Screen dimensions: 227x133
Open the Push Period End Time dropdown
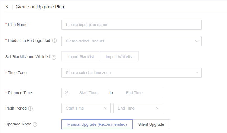point(138,108)
